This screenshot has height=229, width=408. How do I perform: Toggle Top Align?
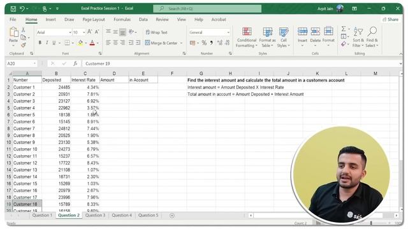coord(108,32)
